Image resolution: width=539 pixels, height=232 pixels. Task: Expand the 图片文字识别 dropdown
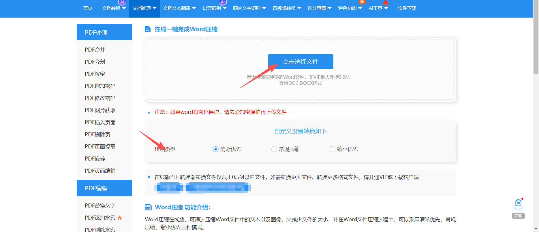point(249,8)
